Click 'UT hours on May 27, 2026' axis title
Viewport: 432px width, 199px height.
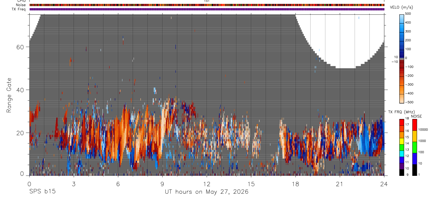pos(207,192)
